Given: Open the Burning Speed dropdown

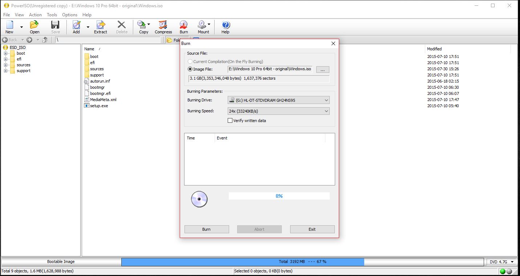Looking at the screenshot, I should 279,111.
